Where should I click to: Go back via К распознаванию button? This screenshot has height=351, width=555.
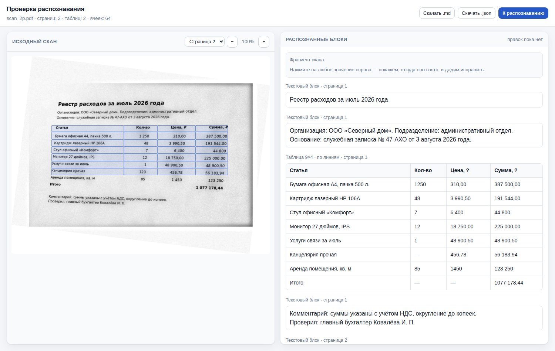[523, 13]
